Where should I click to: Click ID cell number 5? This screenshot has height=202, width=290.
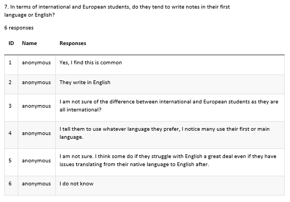10,161
